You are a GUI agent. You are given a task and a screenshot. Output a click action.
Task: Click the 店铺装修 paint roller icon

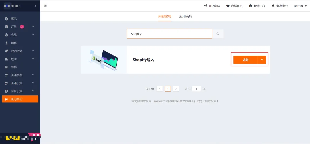pos(6,75)
